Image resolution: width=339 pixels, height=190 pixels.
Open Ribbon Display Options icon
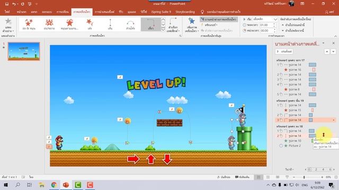pyautogui.click(x=302, y=4)
